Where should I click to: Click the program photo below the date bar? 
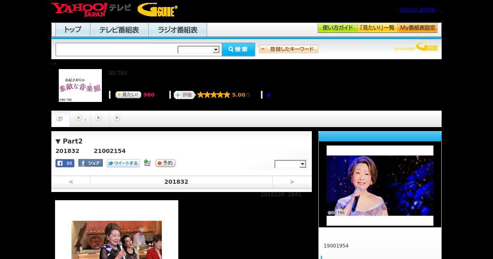click(117, 240)
